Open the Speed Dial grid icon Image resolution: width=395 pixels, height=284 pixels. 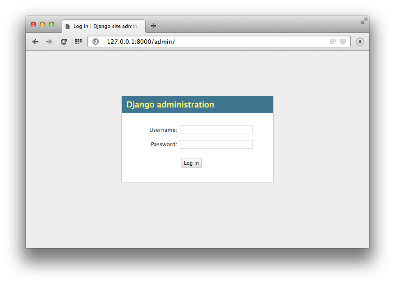pyautogui.click(x=78, y=42)
